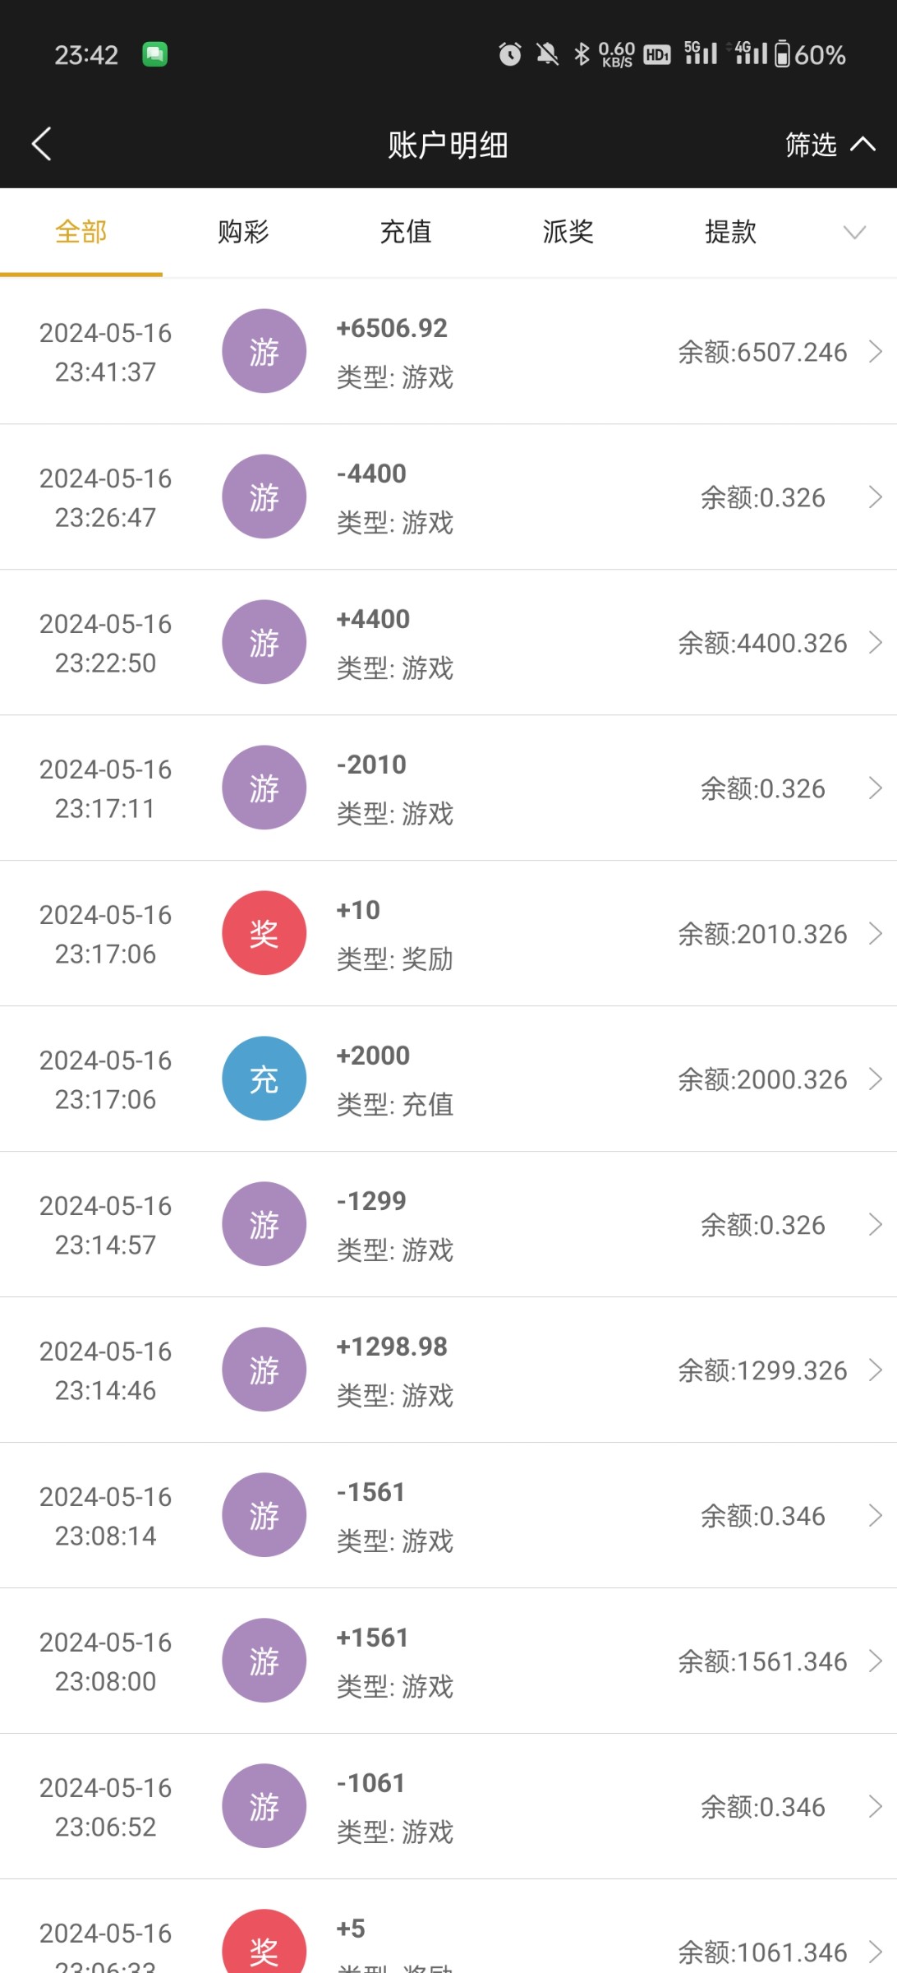Select the 全部 tab
This screenshot has height=1973, width=897.
coord(81,232)
